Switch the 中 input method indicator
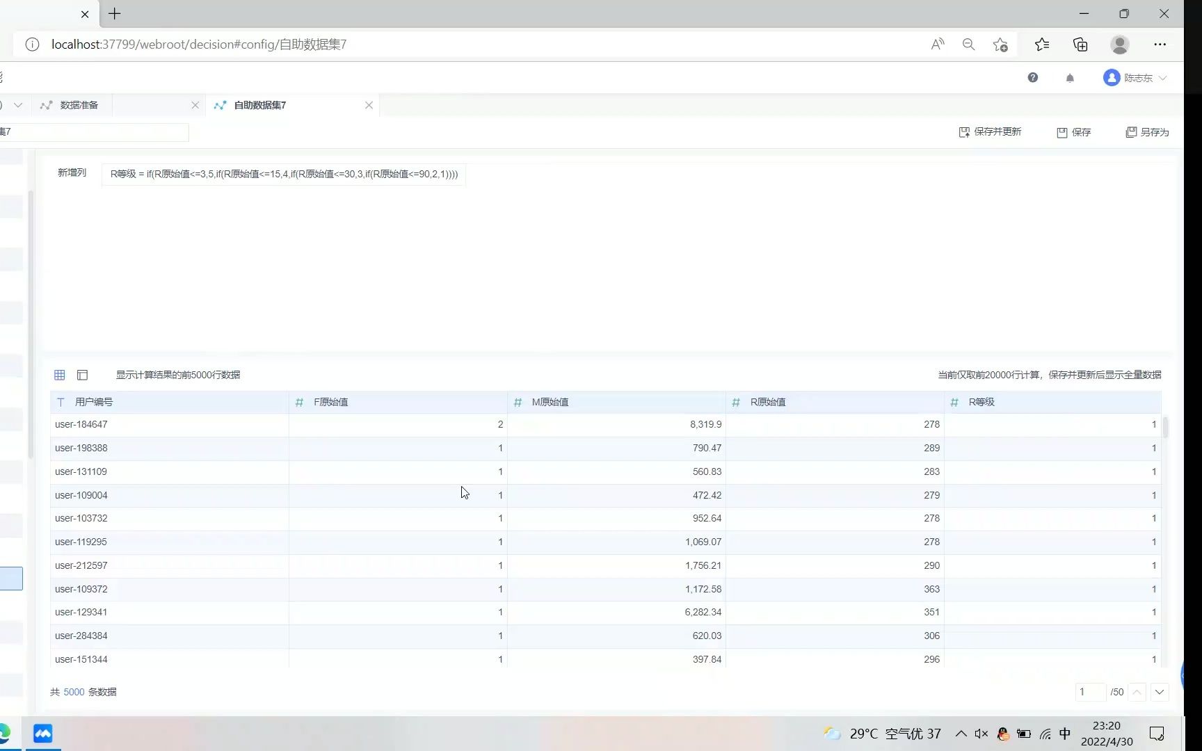 coord(1065,734)
